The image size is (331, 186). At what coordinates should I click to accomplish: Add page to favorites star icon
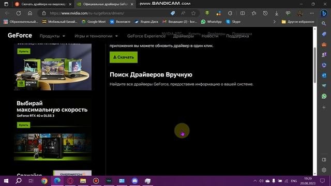(193, 13)
